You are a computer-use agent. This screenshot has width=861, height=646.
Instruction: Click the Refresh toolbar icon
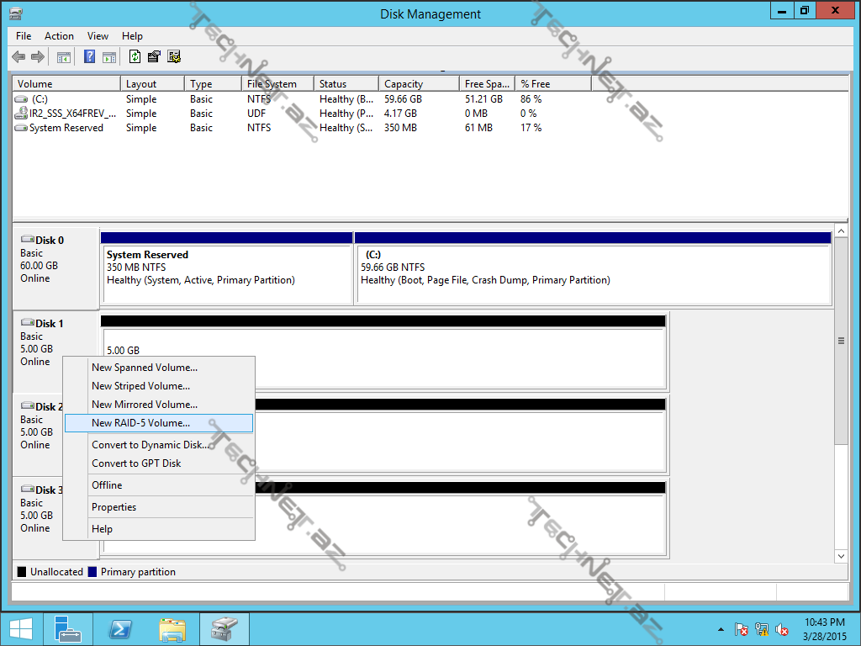click(x=135, y=57)
